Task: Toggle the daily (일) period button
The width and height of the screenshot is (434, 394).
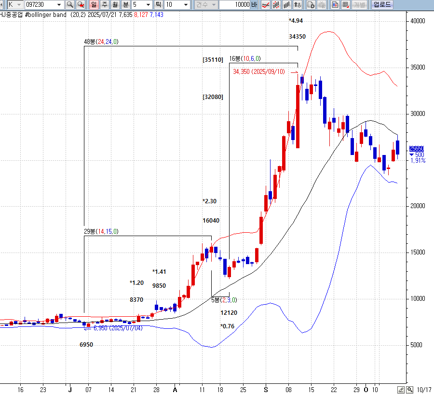Action: click(93, 5)
